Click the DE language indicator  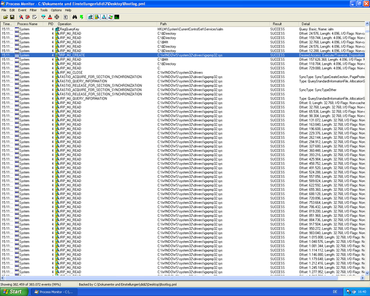click(335, 292)
